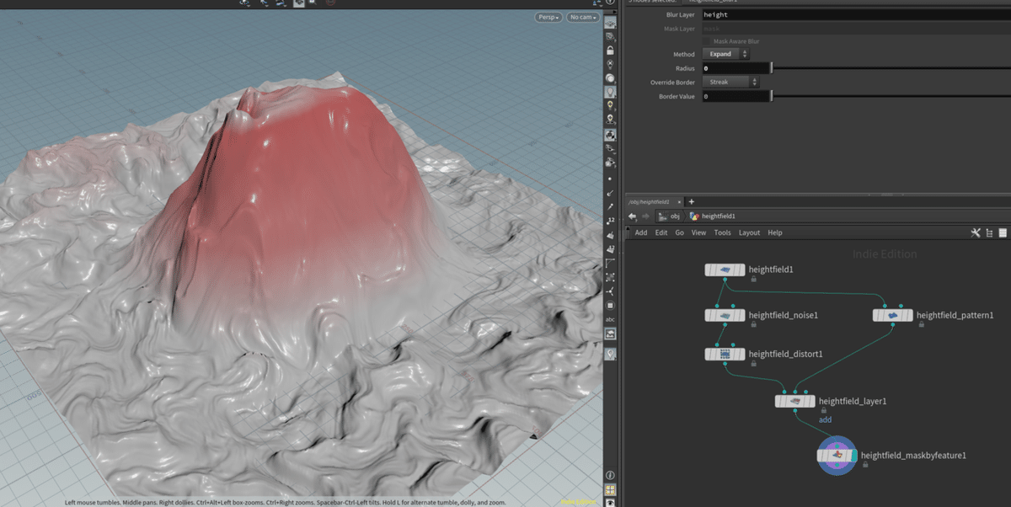The width and height of the screenshot is (1011, 507).
Task: Click the lightbulb lighting icon in viewport side toolbar
Action: 610,93
